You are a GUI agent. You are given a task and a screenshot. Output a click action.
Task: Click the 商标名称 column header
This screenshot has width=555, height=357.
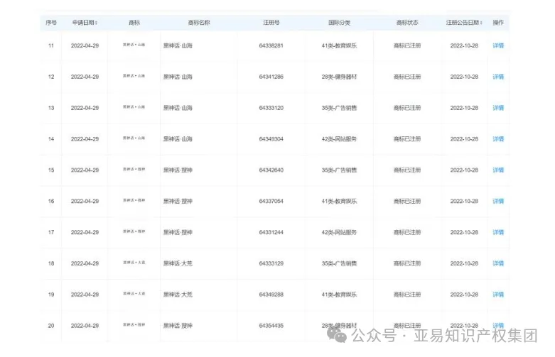pyautogui.click(x=199, y=23)
